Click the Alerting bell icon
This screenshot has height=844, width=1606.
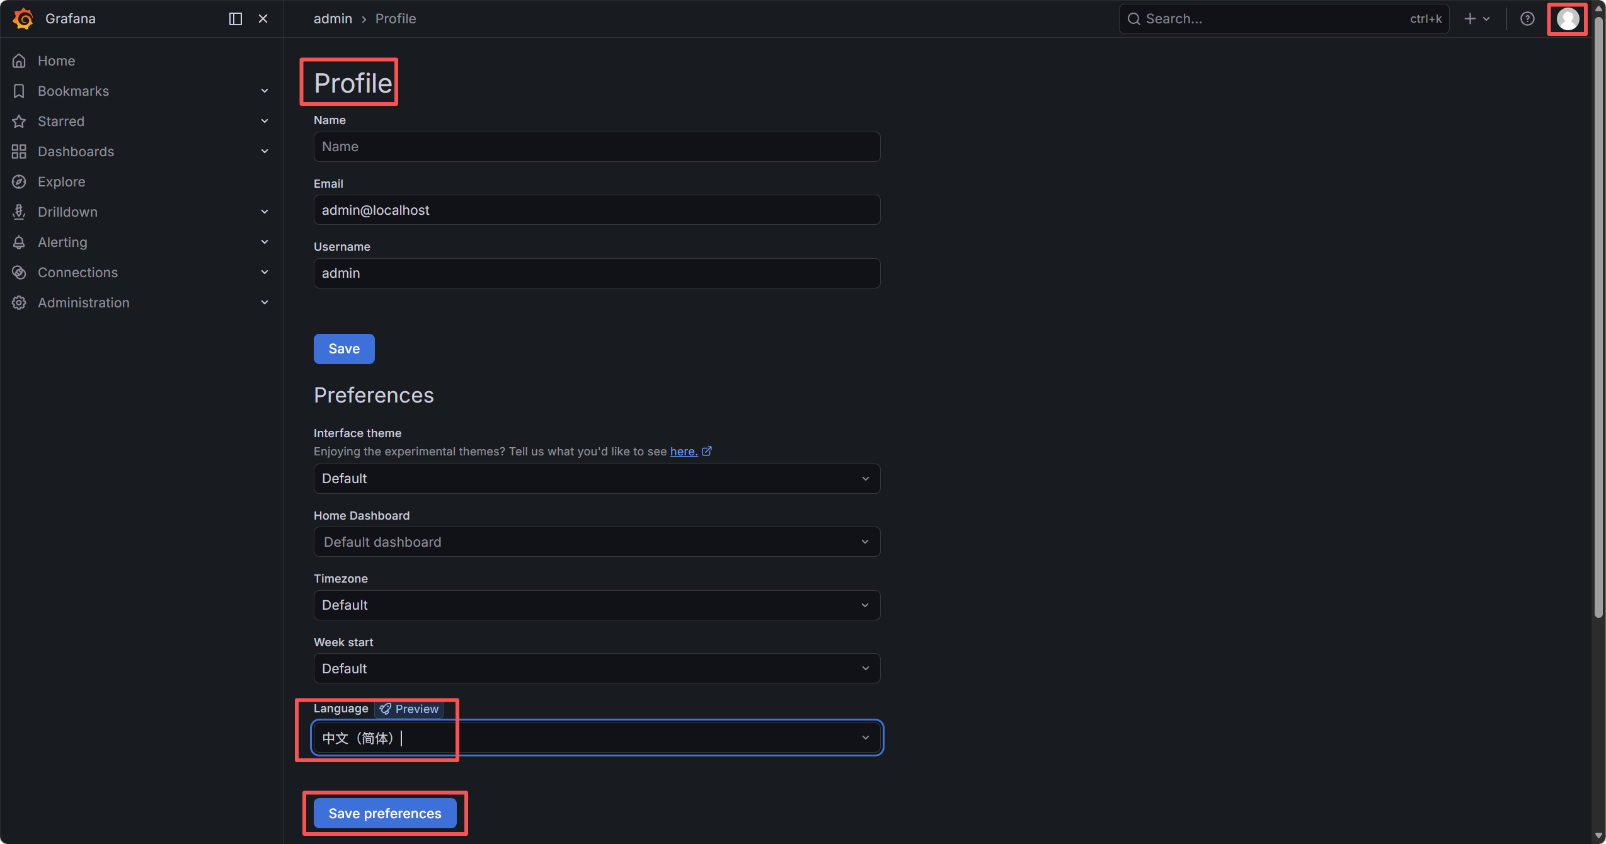tap(19, 242)
